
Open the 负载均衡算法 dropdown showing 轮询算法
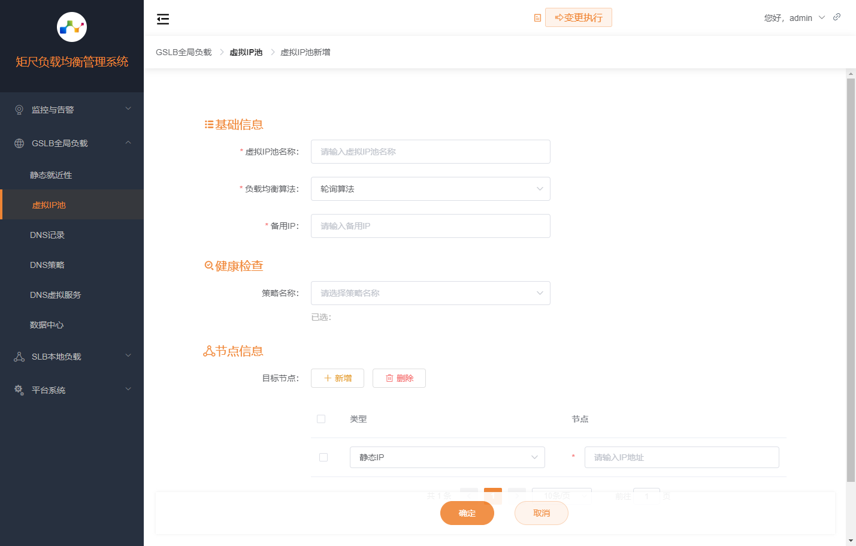click(x=430, y=189)
